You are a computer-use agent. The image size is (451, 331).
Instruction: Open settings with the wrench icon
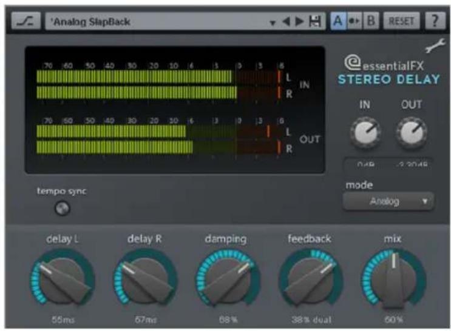(x=435, y=47)
